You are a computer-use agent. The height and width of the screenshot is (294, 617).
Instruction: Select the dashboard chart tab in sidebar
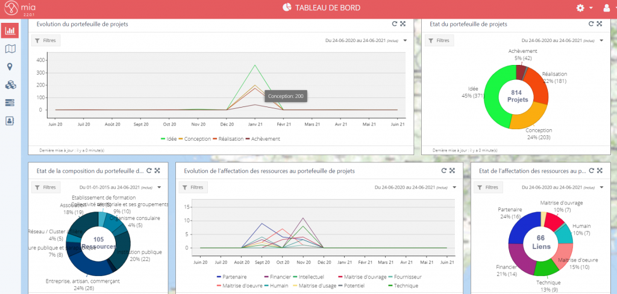(x=10, y=29)
